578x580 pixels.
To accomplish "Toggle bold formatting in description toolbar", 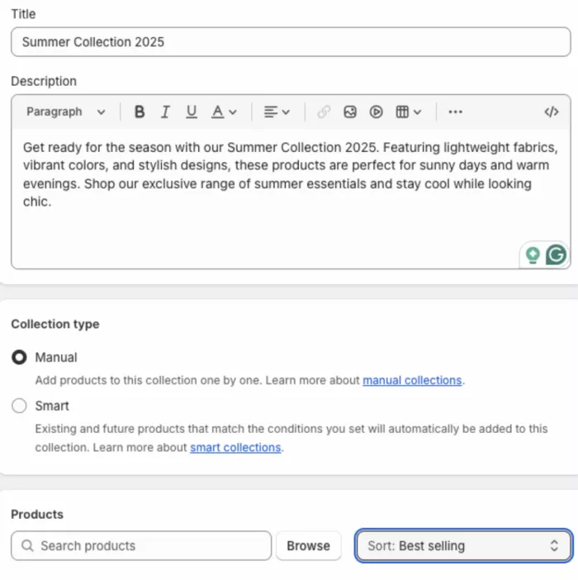I will point(140,112).
